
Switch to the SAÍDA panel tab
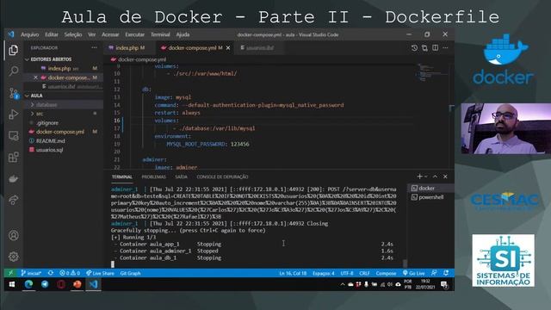(x=182, y=177)
